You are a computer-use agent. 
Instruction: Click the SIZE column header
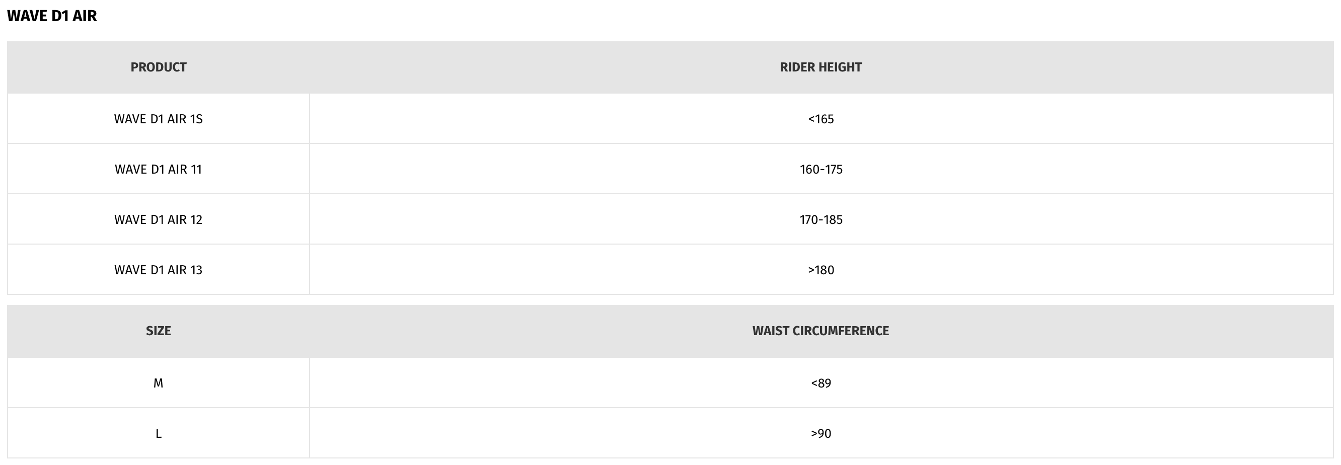158,331
